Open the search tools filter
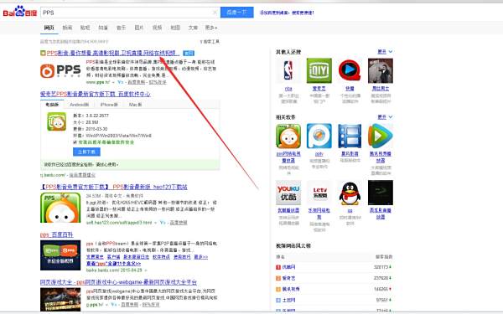 coord(210,42)
